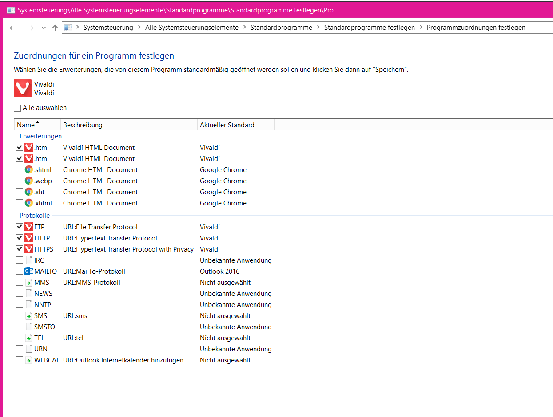The image size is (553, 417).
Task: Click the blank file icon next to SMSTO
Action: [29, 327]
